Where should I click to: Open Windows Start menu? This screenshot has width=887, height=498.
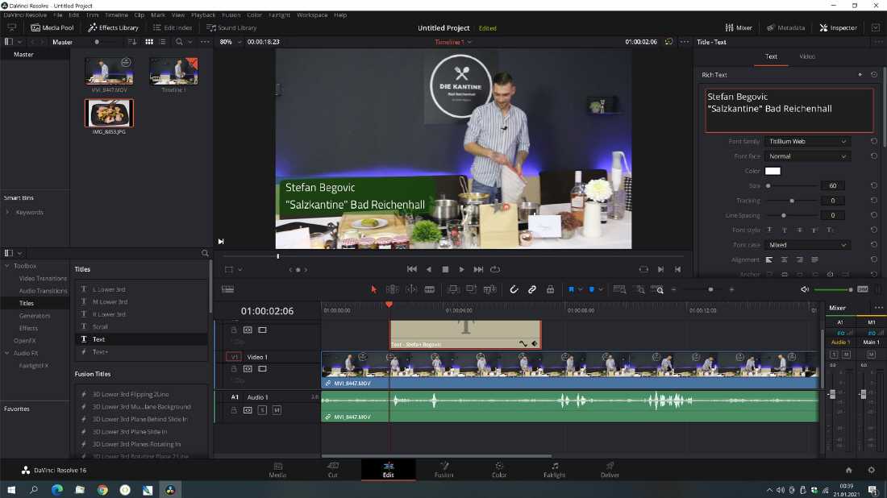click(x=11, y=490)
